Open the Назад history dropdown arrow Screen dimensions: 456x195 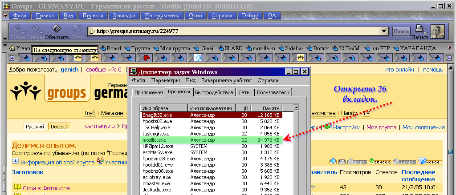(x=24, y=33)
